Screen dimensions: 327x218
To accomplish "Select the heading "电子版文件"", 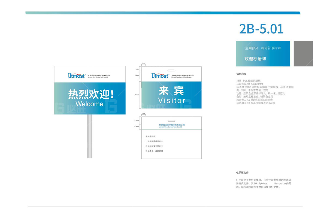I will pos(243,172).
